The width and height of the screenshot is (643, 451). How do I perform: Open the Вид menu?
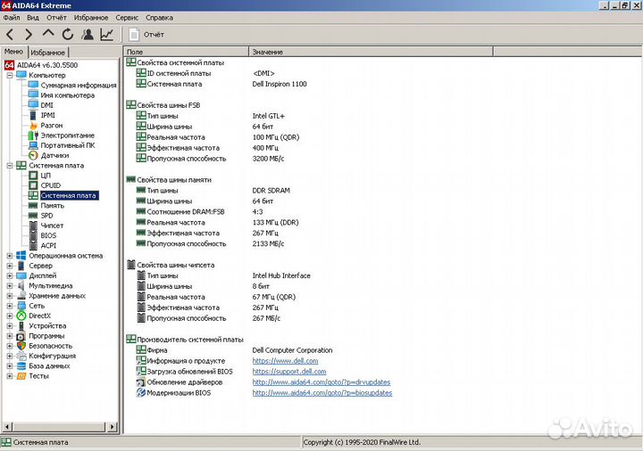tap(33, 18)
